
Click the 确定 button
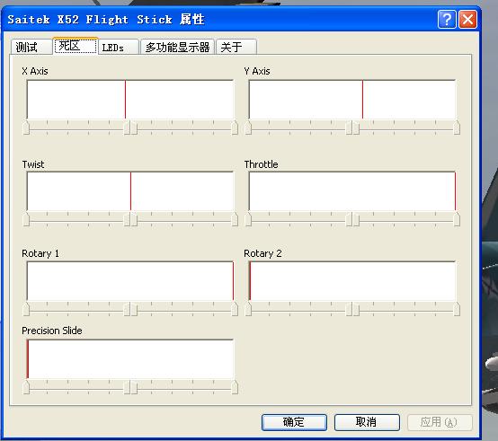294,422
